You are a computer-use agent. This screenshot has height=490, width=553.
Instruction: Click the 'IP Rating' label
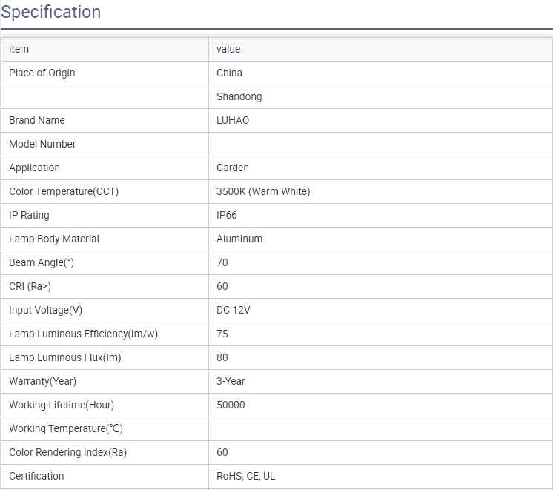[29, 215]
